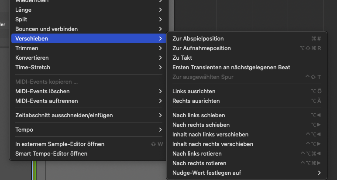Choose Nach links schieben
Screen dimensions: 337x180
point(247,115)
